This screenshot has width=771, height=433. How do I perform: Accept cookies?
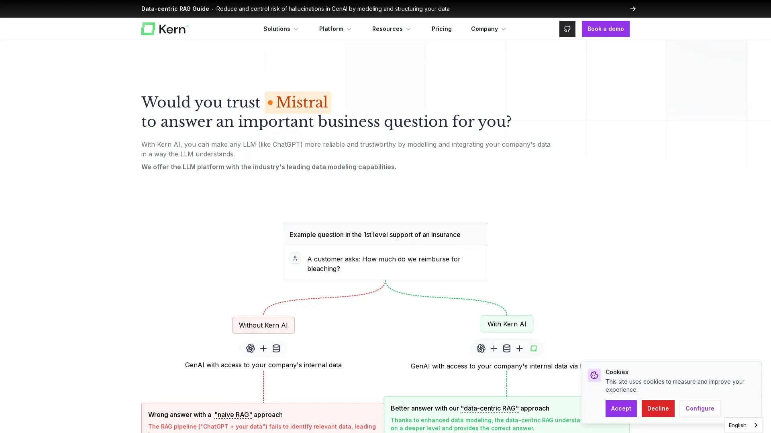click(621, 409)
